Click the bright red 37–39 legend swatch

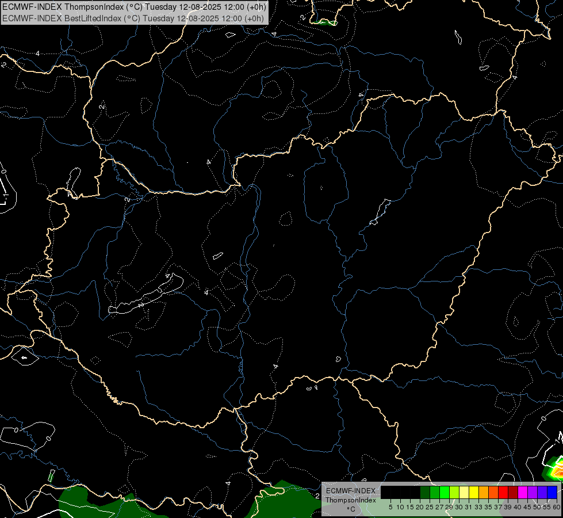(x=503, y=492)
